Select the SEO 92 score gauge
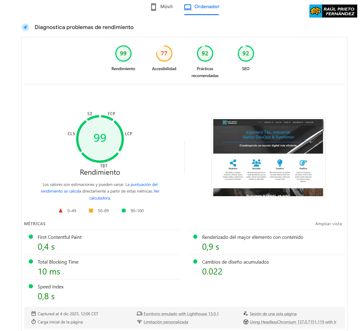This screenshot has width=363, height=331. point(246,54)
